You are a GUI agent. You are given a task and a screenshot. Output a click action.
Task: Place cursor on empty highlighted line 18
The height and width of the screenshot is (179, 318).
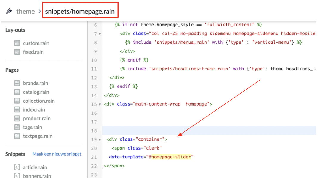pos(208,131)
